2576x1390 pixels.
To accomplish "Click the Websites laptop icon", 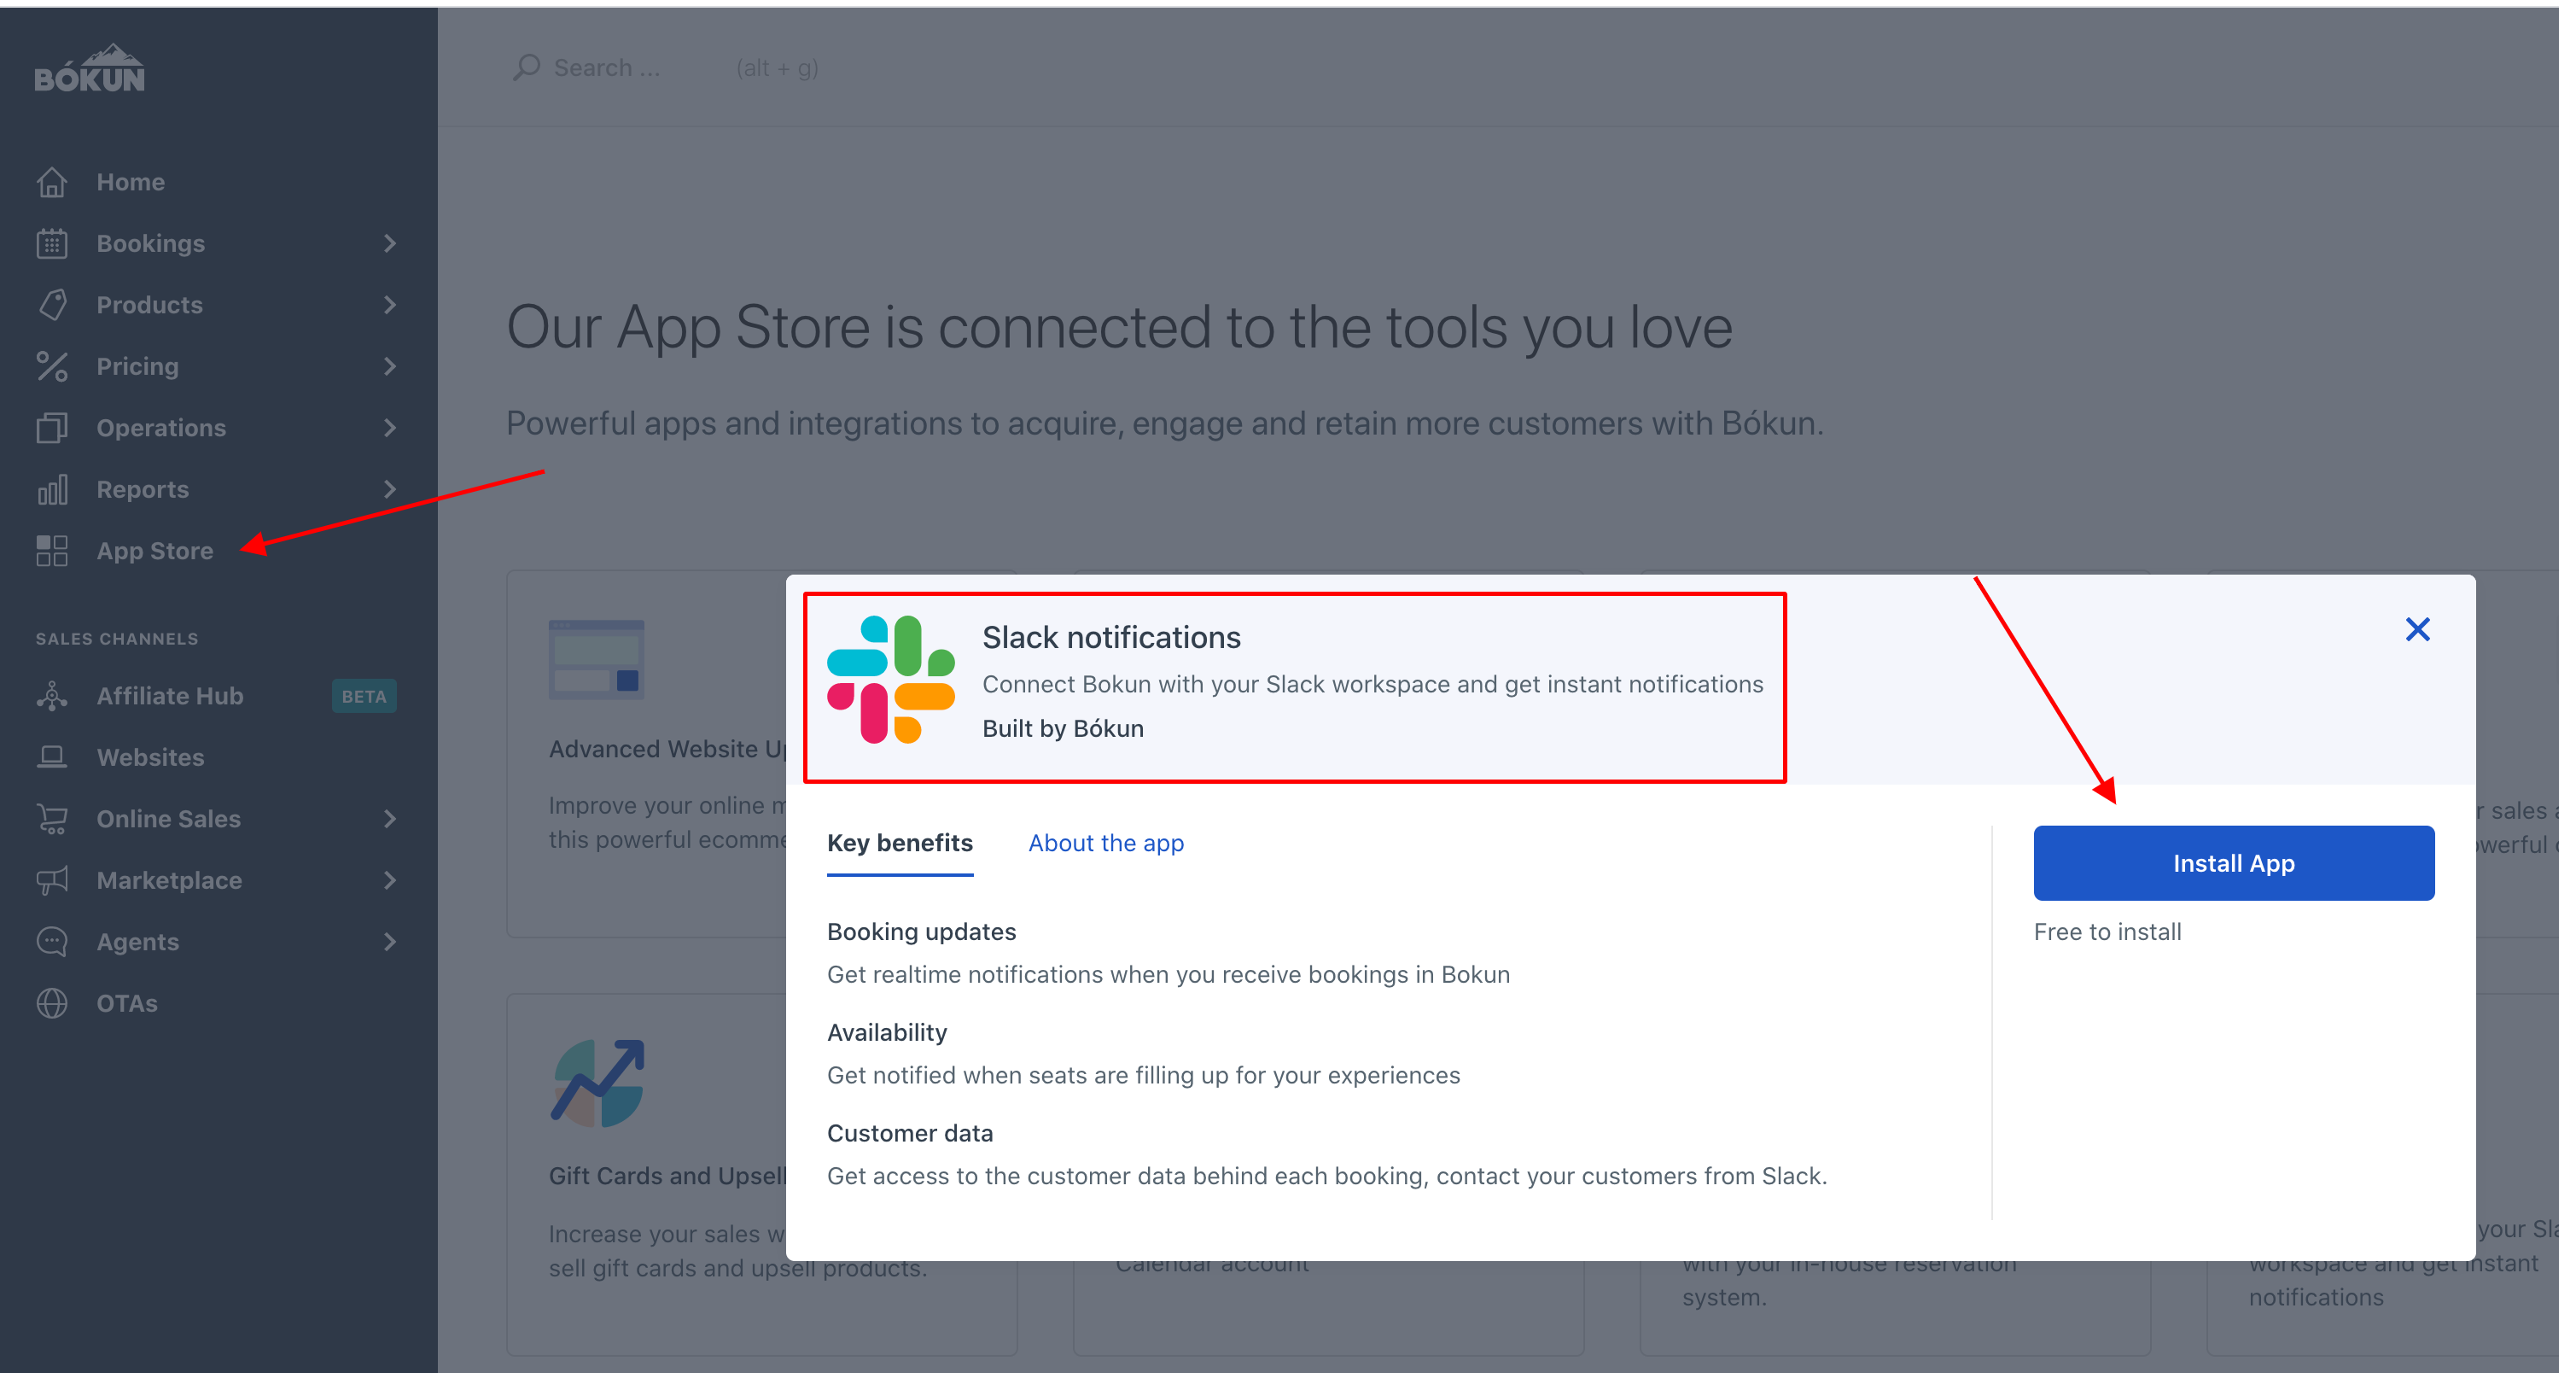I will (x=52, y=763).
